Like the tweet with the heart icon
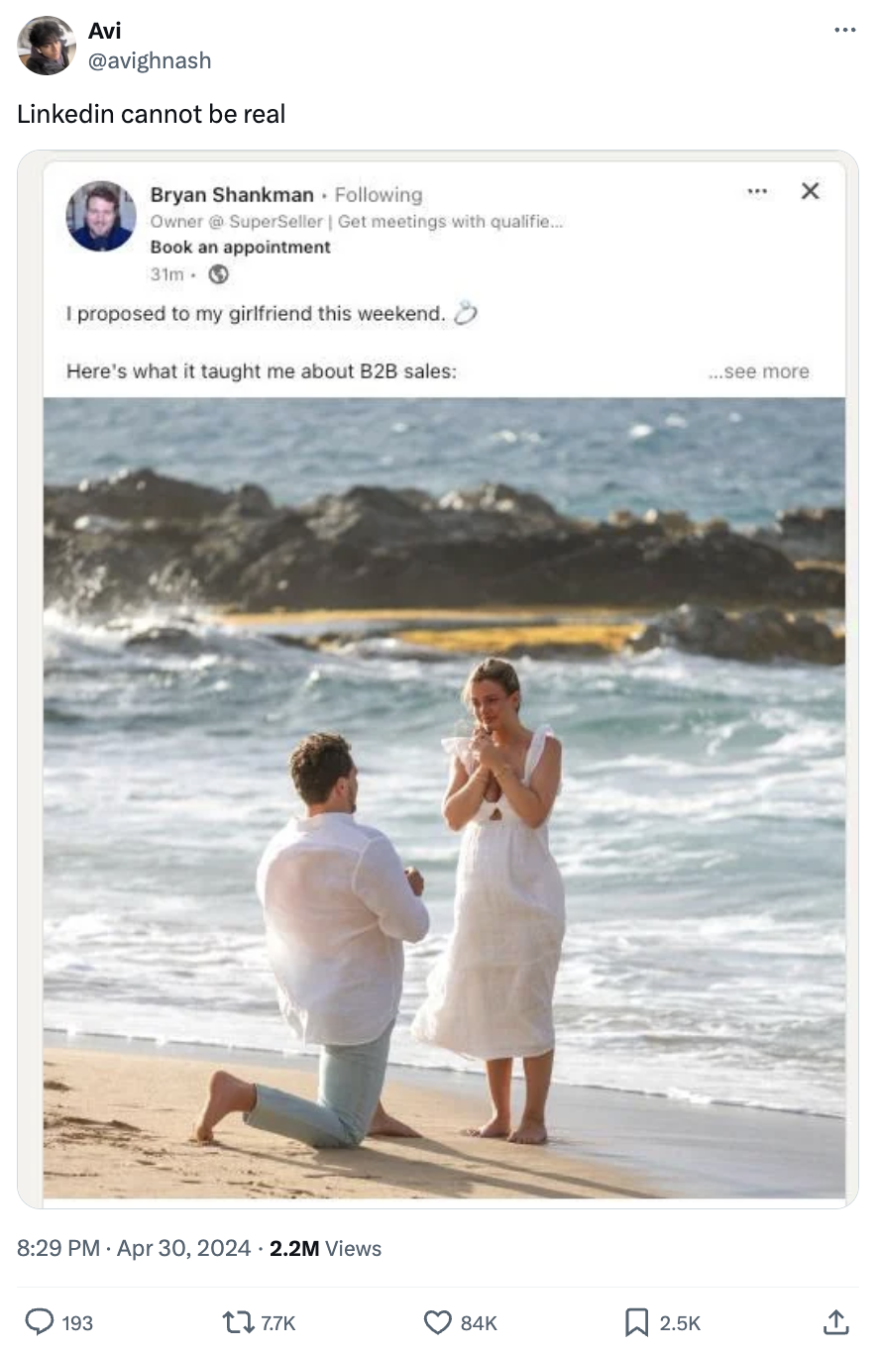This screenshot has height=1351, width=880. pyautogui.click(x=437, y=1321)
